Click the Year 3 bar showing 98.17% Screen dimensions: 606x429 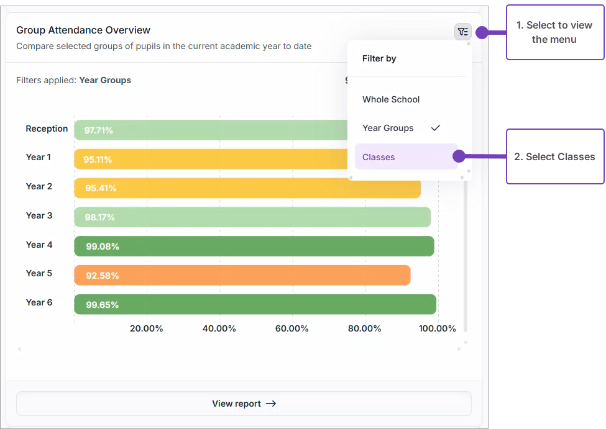(252, 217)
